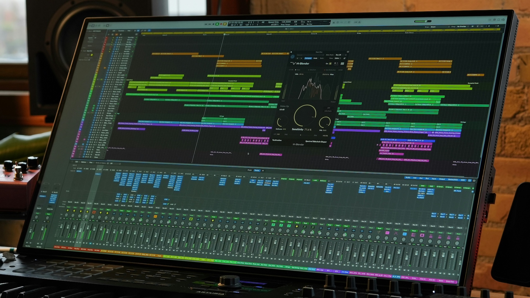The image size is (530, 298).
Task: Open the Drag No Overlap dropdown
Action: (463, 26)
